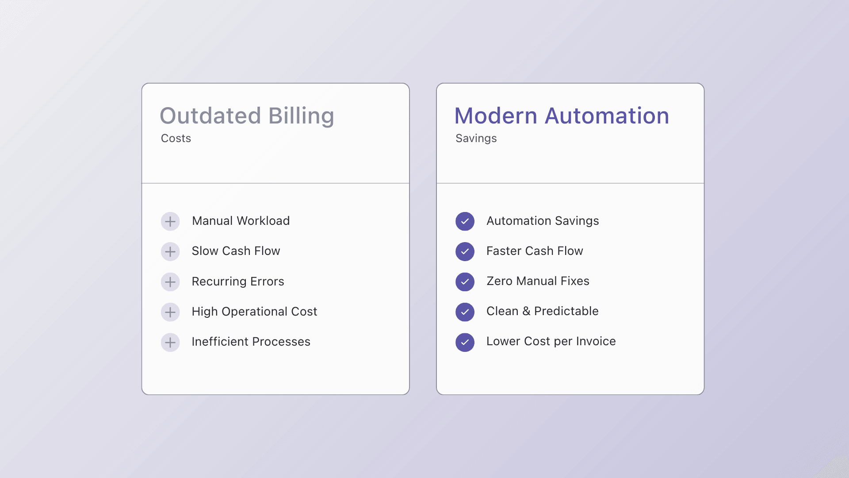This screenshot has width=849, height=478.
Task: Toggle the Faster Cash Flow checkmark
Action: [x=465, y=251]
